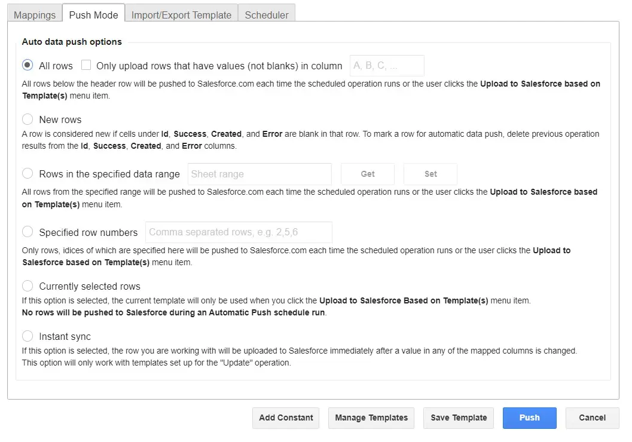The image size is (632, 442).
Task: Click the Add Constant button
Action: coord(286,418)
